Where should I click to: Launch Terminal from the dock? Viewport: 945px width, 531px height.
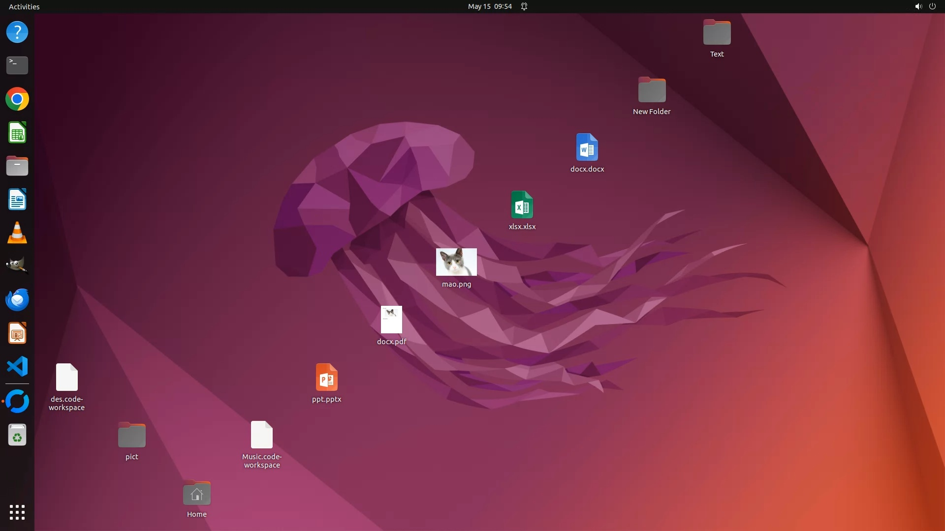(17, 65)
